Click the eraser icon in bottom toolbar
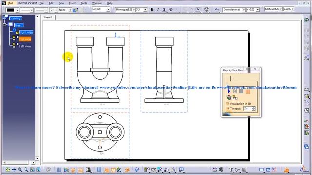Image resolution: width=312 pixels, height=175 pixels. pos(136,170)
